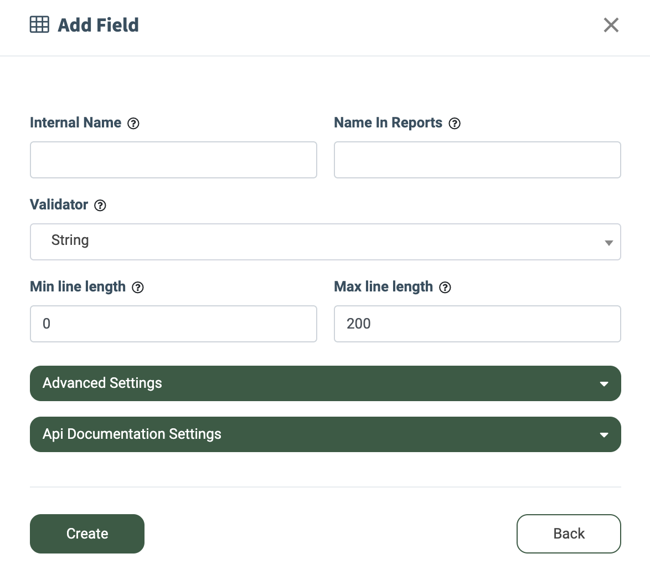Open help tooltip for Min line length
Viewport: 650px width, 574px height.
click(x=138, y=288)
